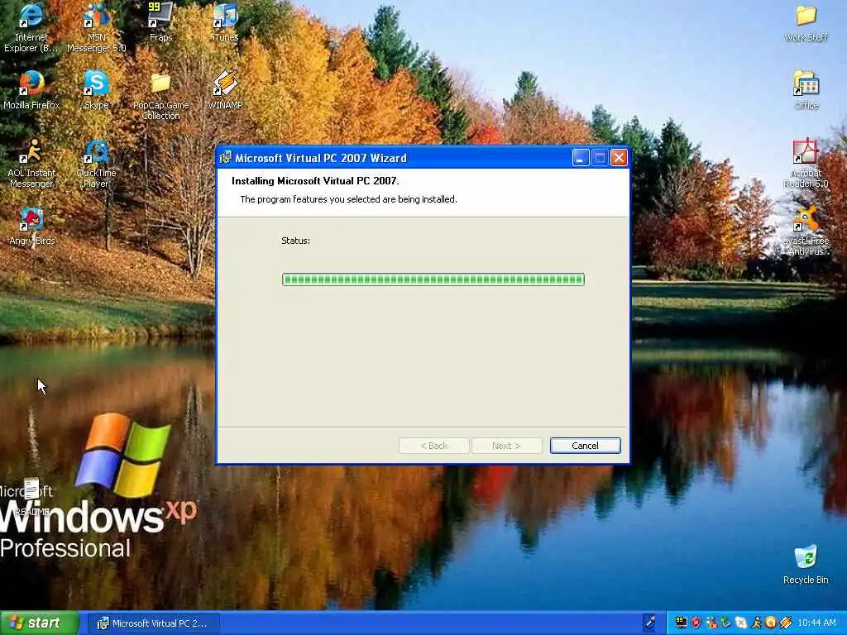847x635 pixels.
Task: Click the AIM running man tray icon
Action: 756,623
